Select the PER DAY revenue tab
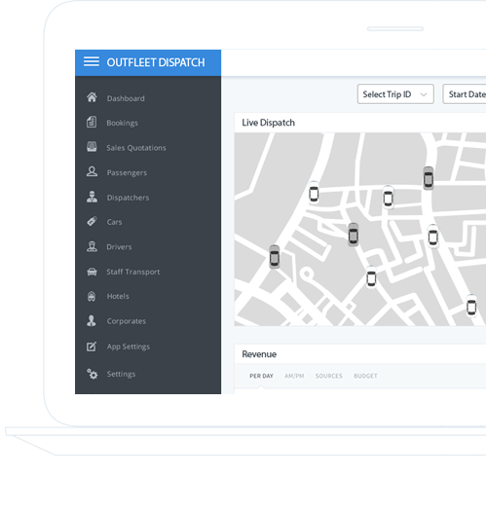 (261, 376)
